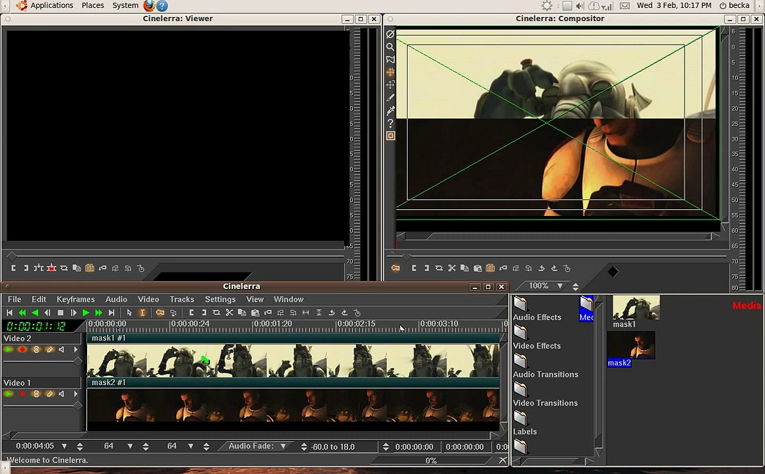Viewport: 765px width, 474px height.
Task: Click the red overwrite icon in Viewer
Action: click(x=51, y=268)
